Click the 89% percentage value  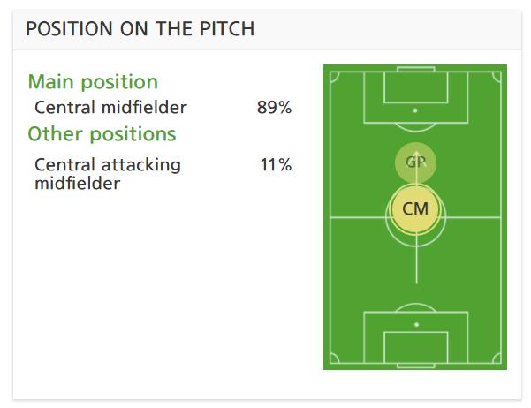(x=274, y=108)
